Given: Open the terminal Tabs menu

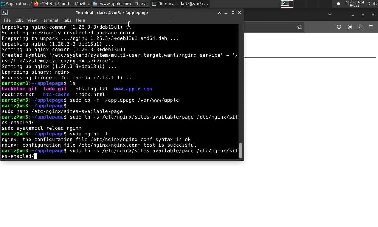Looking at the screenshot, I should pos(67,20).
